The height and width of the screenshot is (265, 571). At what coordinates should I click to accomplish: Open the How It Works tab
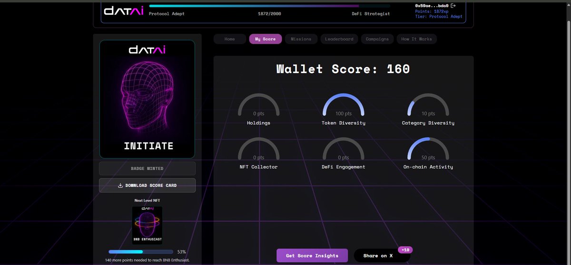417,39
